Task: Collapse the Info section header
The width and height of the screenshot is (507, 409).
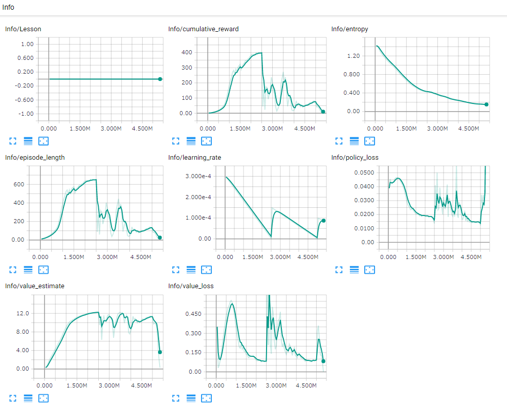Action: (8, 7)
